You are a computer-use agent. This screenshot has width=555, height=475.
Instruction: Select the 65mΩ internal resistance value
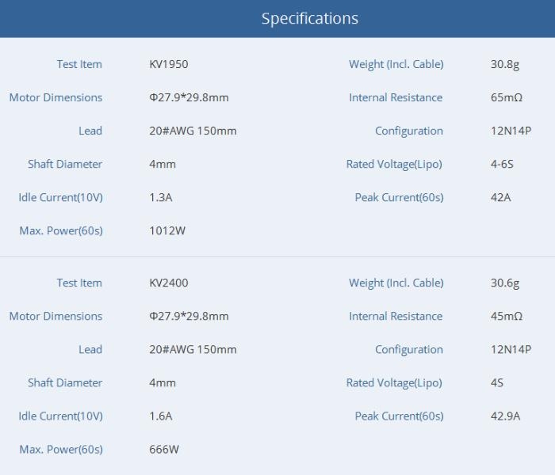507,97
